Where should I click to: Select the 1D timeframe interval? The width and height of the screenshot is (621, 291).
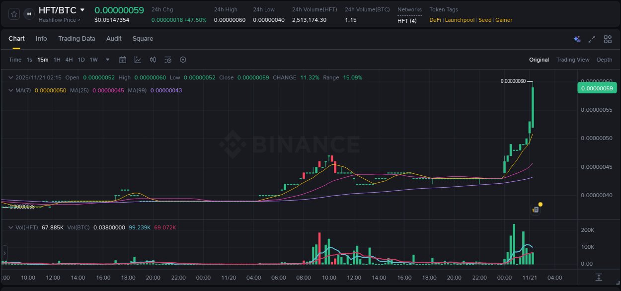click(x=80, y=60)
